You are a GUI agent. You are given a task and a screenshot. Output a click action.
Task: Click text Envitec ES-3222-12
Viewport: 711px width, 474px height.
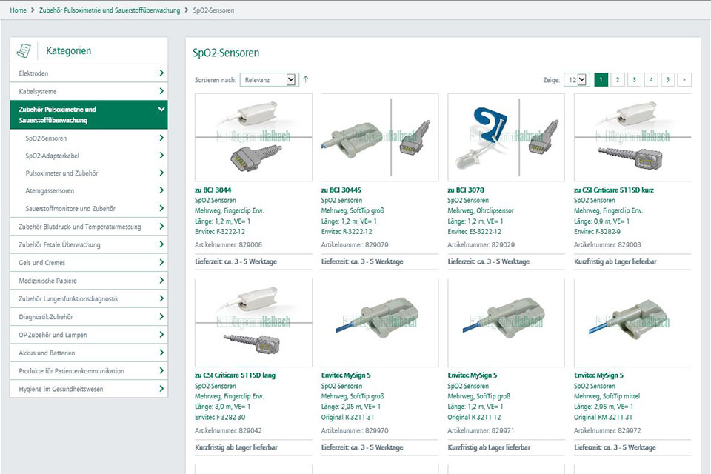474,231
